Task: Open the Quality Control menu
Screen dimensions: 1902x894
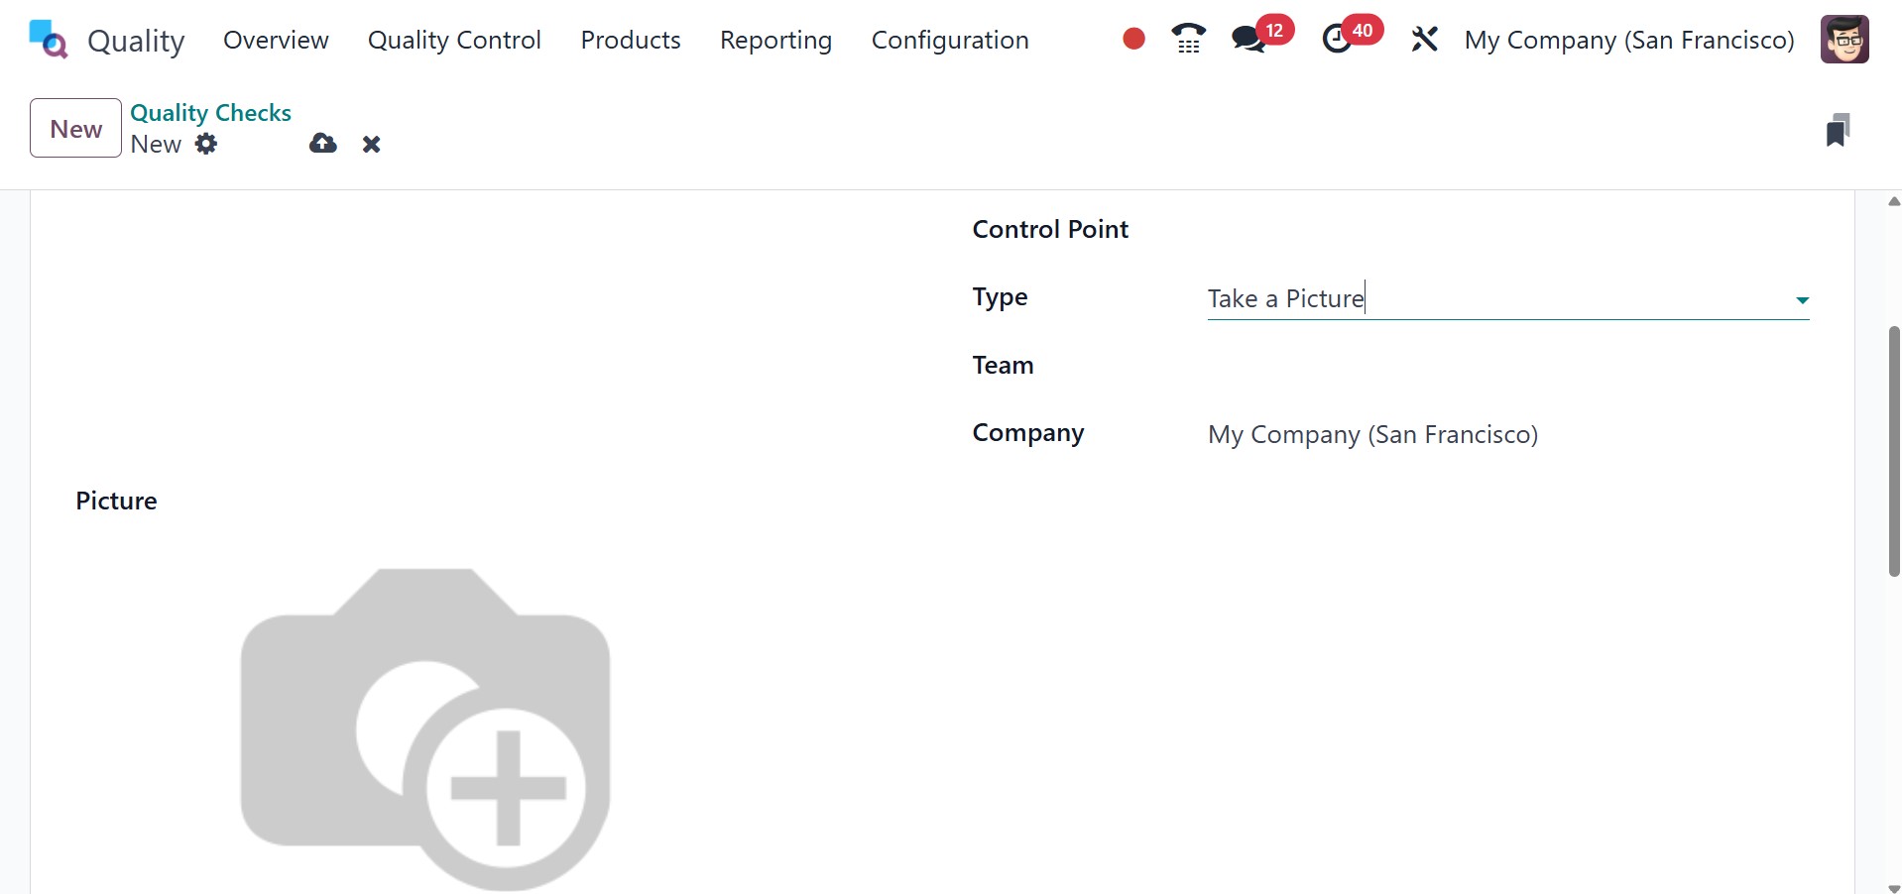Action: 454,40
